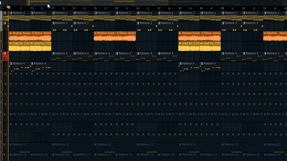
Task: Open the clip menu icon of Pattern 3 at bar 49
Action: click(x=222, y=54)
